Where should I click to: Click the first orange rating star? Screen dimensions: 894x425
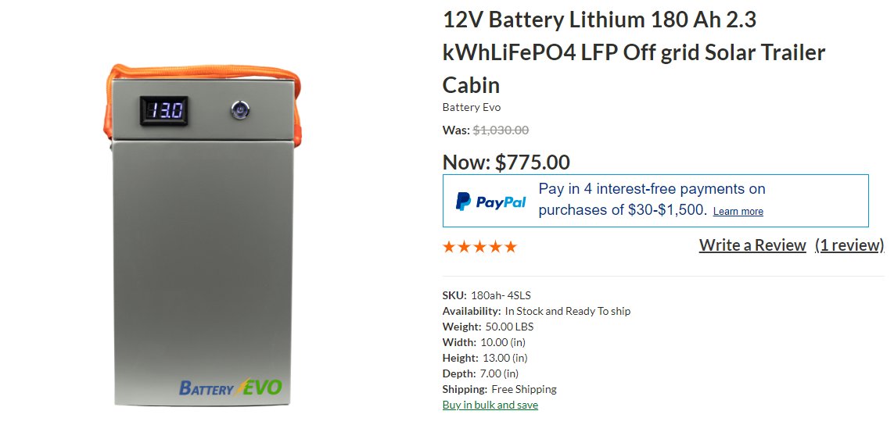point(449,247)
